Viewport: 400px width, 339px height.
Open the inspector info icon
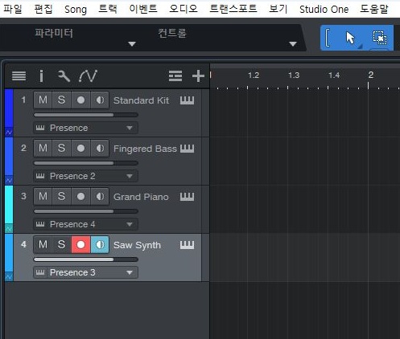click(x=41, y=76)
